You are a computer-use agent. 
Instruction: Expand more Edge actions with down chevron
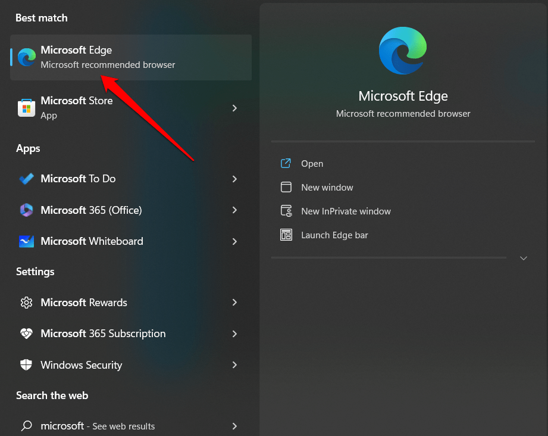523,259
